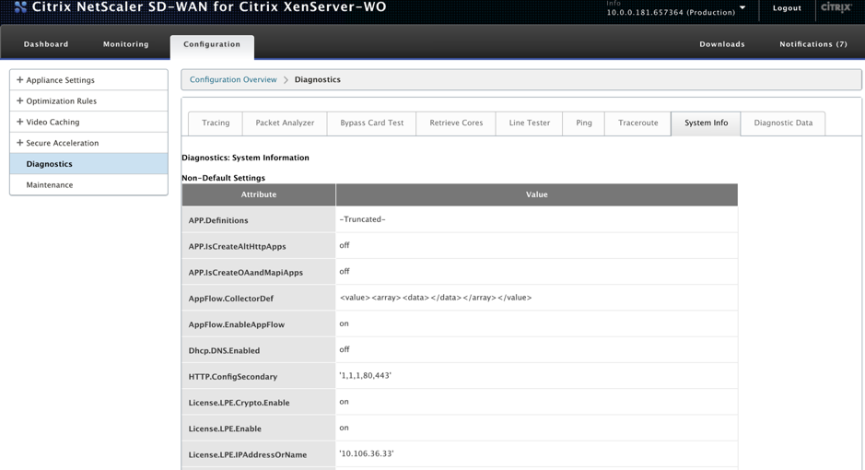The width and height of the screenshot is (865, 470).
Task: Go to Configuration Overview breadcrumb link
Action: coord(233,79)
